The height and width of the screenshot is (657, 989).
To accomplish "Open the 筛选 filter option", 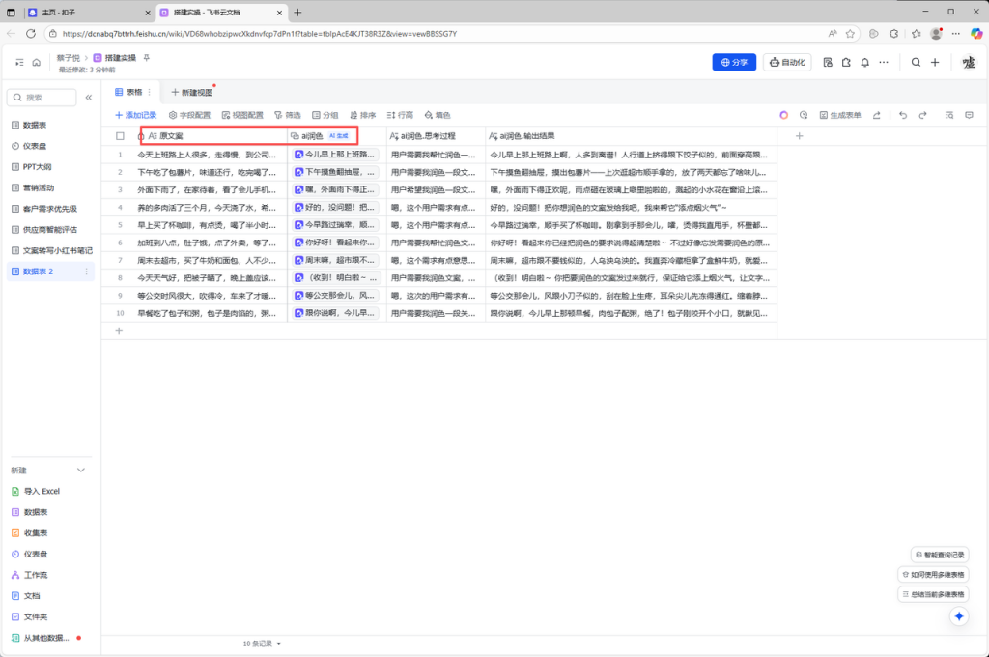I will pyautogui.click(x=288, y=115).
